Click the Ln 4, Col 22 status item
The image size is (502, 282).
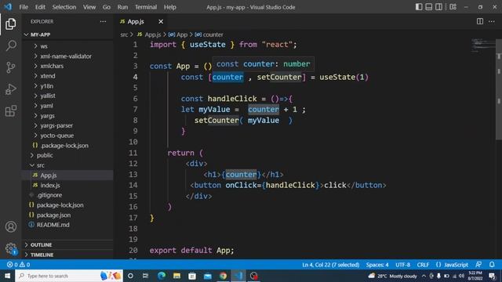[331, 265]
